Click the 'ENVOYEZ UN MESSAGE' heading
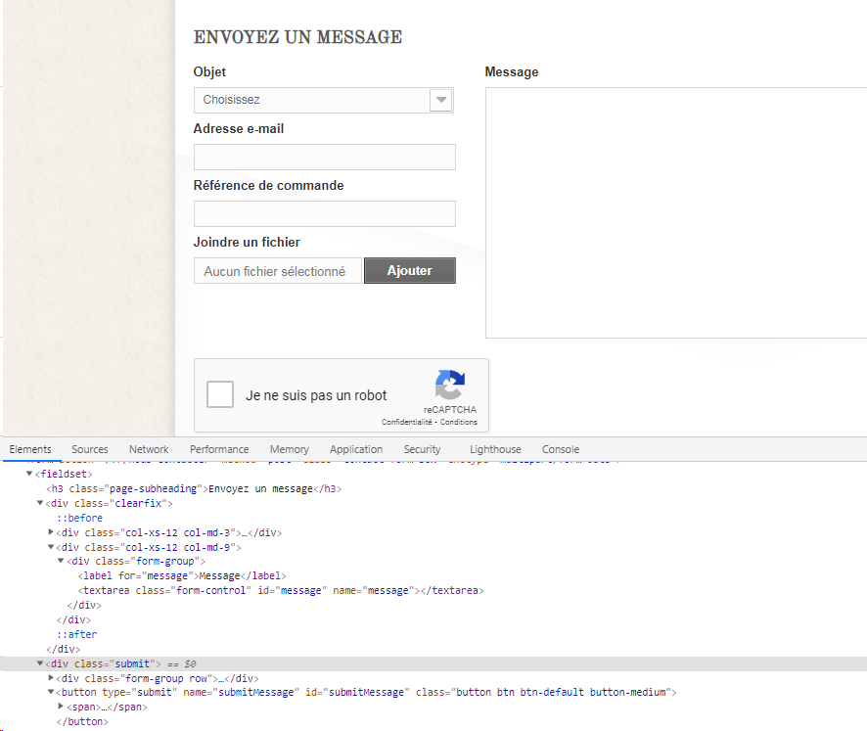Image resolution: width=867 pixels, height=731 pixels. pyautogui.click(x=298, y=37)
